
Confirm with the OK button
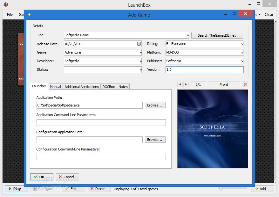pyautogui.click(x=42, y=177)
